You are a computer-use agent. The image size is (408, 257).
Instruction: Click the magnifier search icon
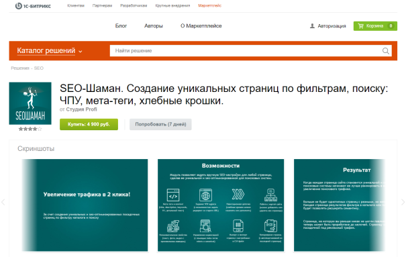[386, 51]
